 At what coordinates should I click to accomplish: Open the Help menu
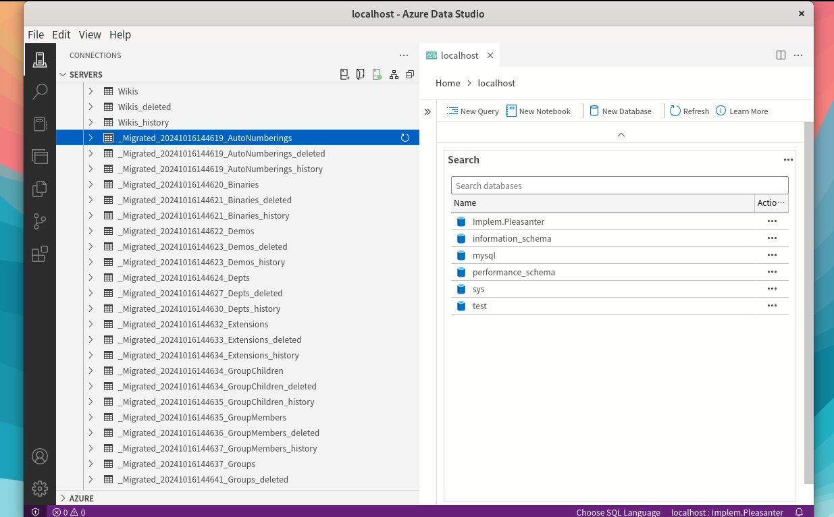point(120,34)
